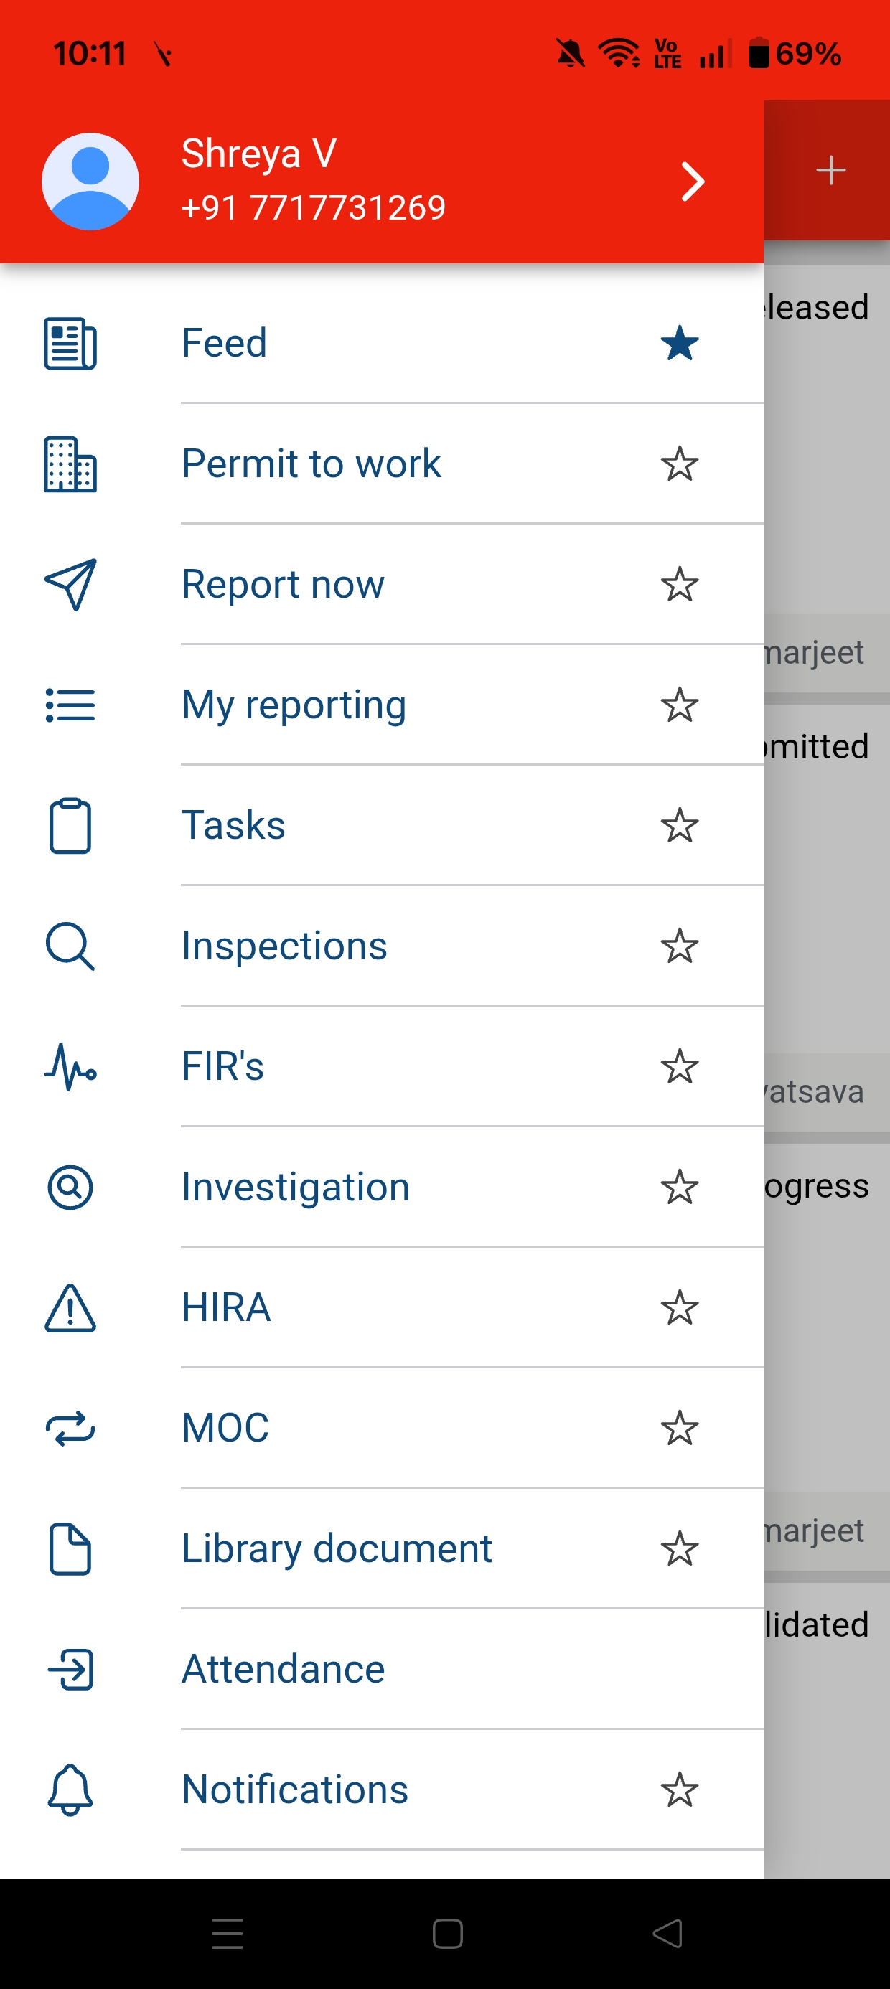Open profile details with the chevron arrow
Viewport: 890px width, 1989px height.
(x=693, y=182)
